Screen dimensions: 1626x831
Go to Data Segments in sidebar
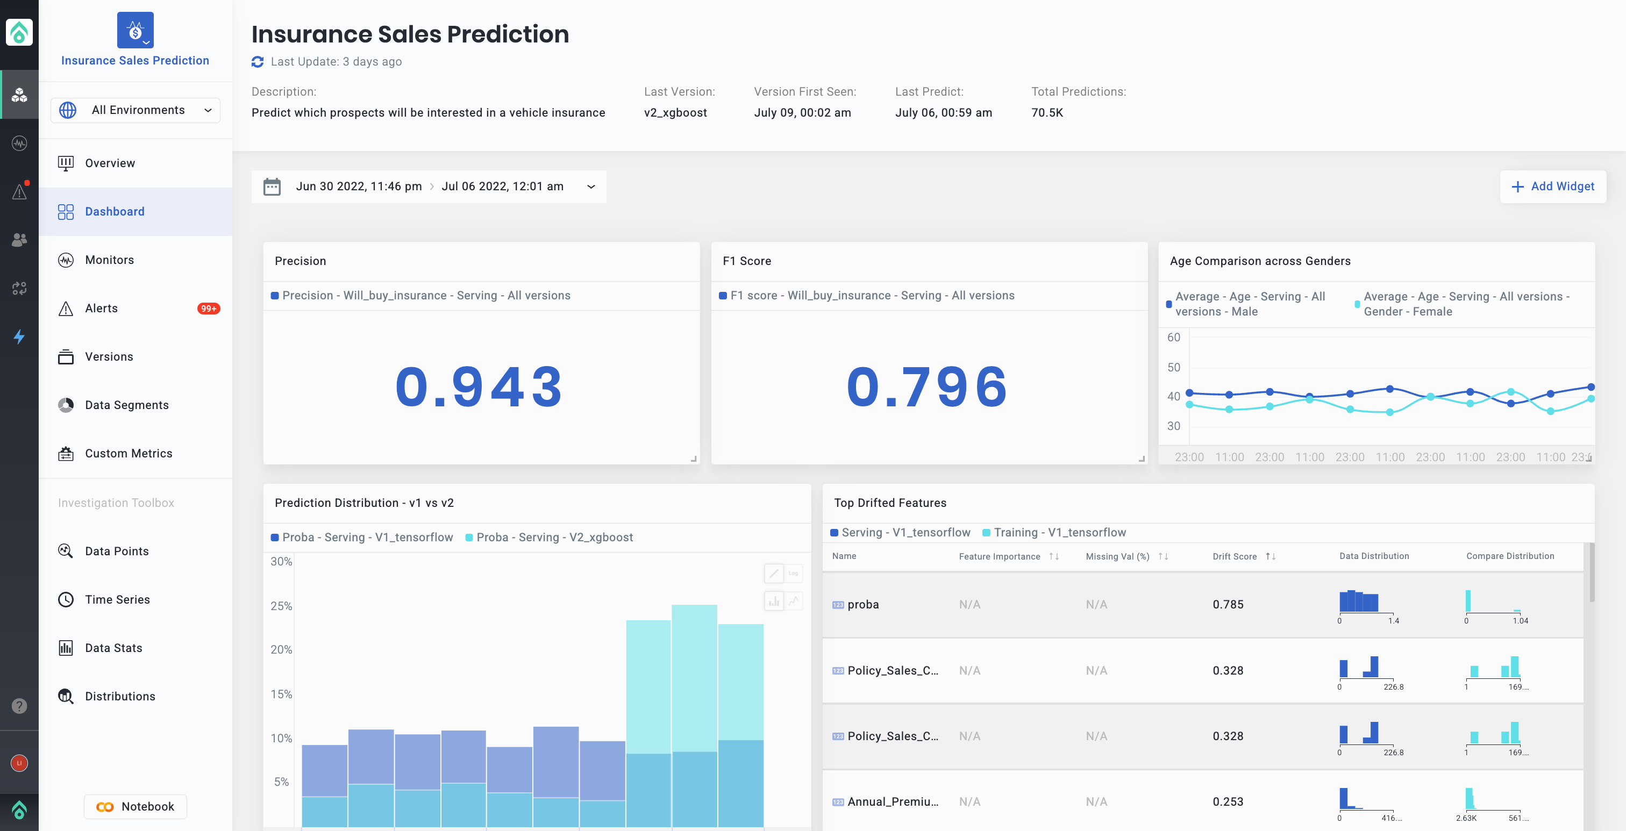click(x=126, y=405)
